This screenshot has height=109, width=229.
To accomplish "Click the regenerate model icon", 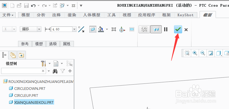I will click(55, 6).
